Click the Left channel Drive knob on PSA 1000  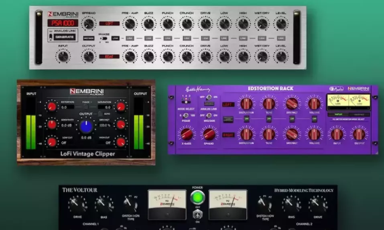pyautogui.click(x=205, y=24)
